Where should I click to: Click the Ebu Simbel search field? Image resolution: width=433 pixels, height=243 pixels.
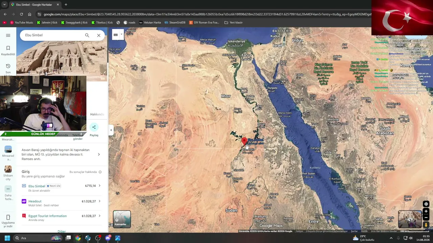tap(52, 35)
